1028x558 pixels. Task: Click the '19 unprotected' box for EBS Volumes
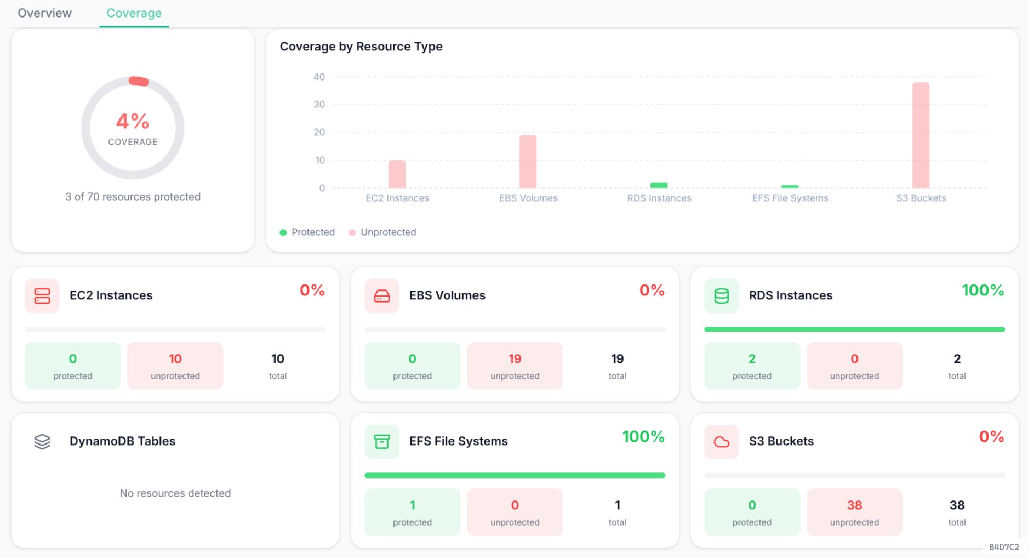click(515, 366)
